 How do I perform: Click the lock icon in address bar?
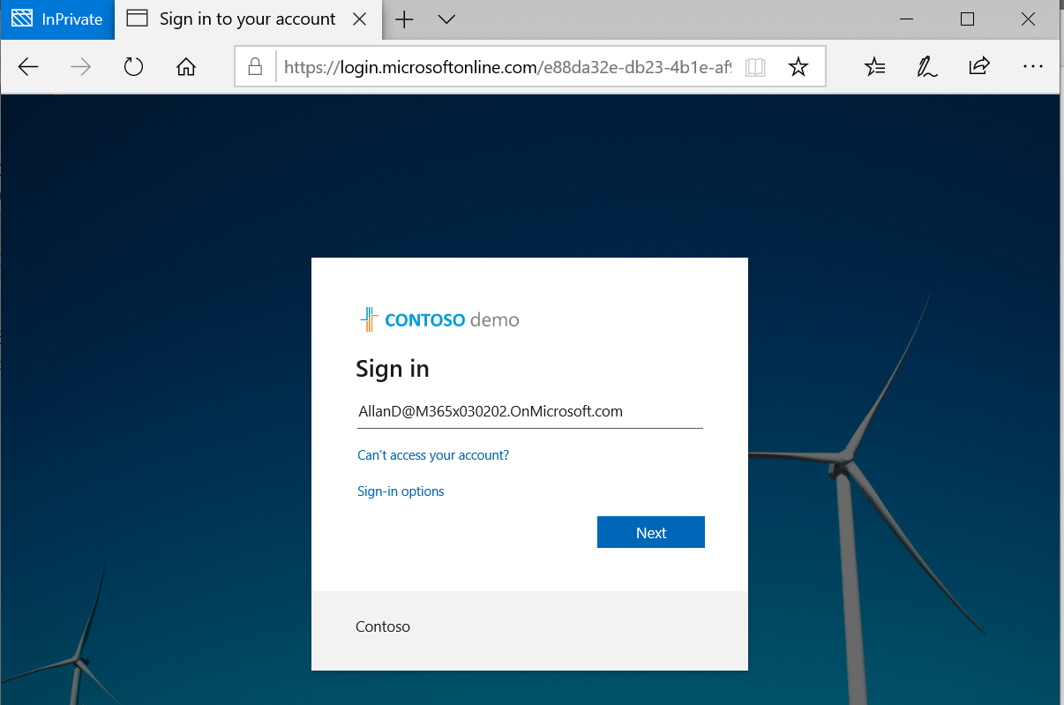255,67
